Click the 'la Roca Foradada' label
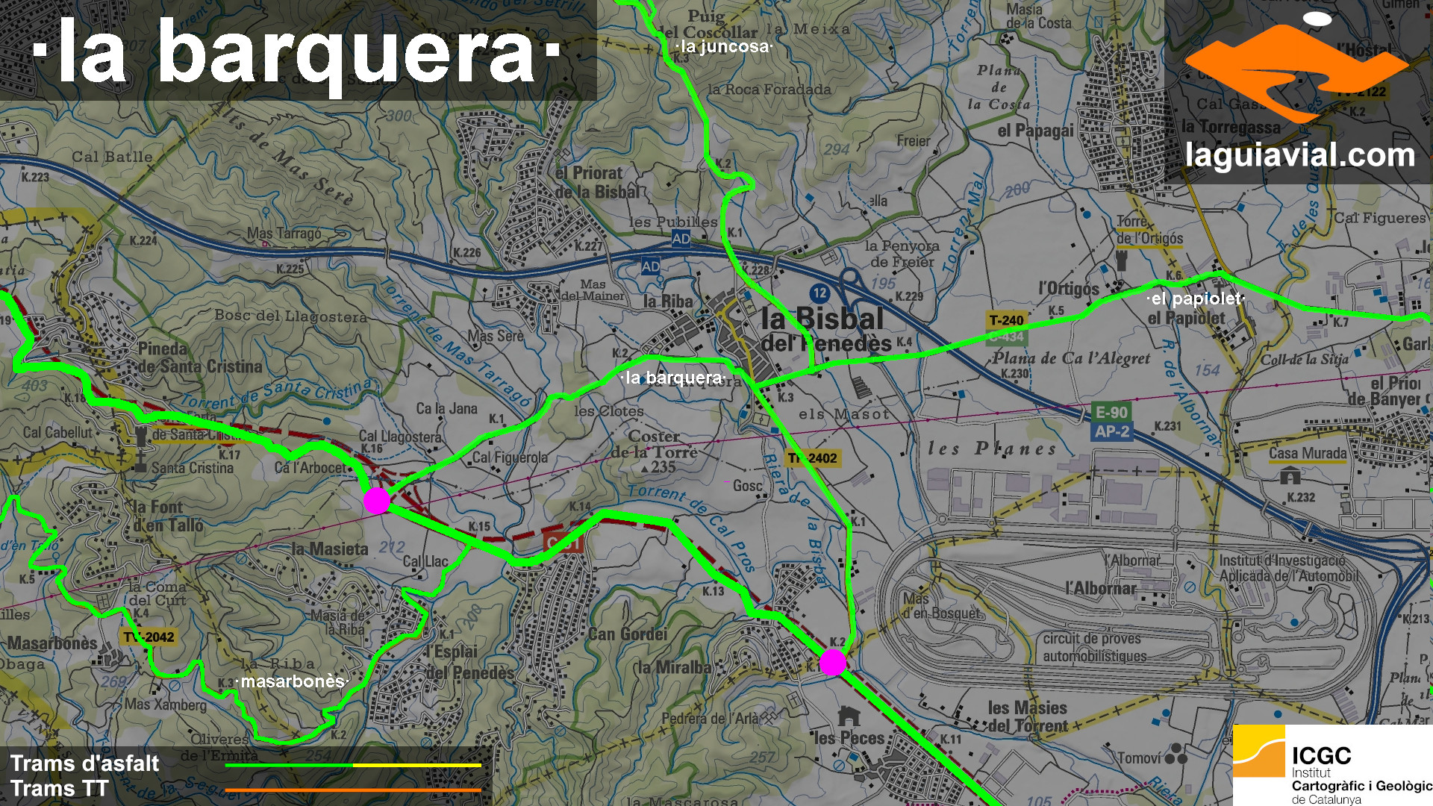The image size is (1433, 806). (x=769, y=90)
